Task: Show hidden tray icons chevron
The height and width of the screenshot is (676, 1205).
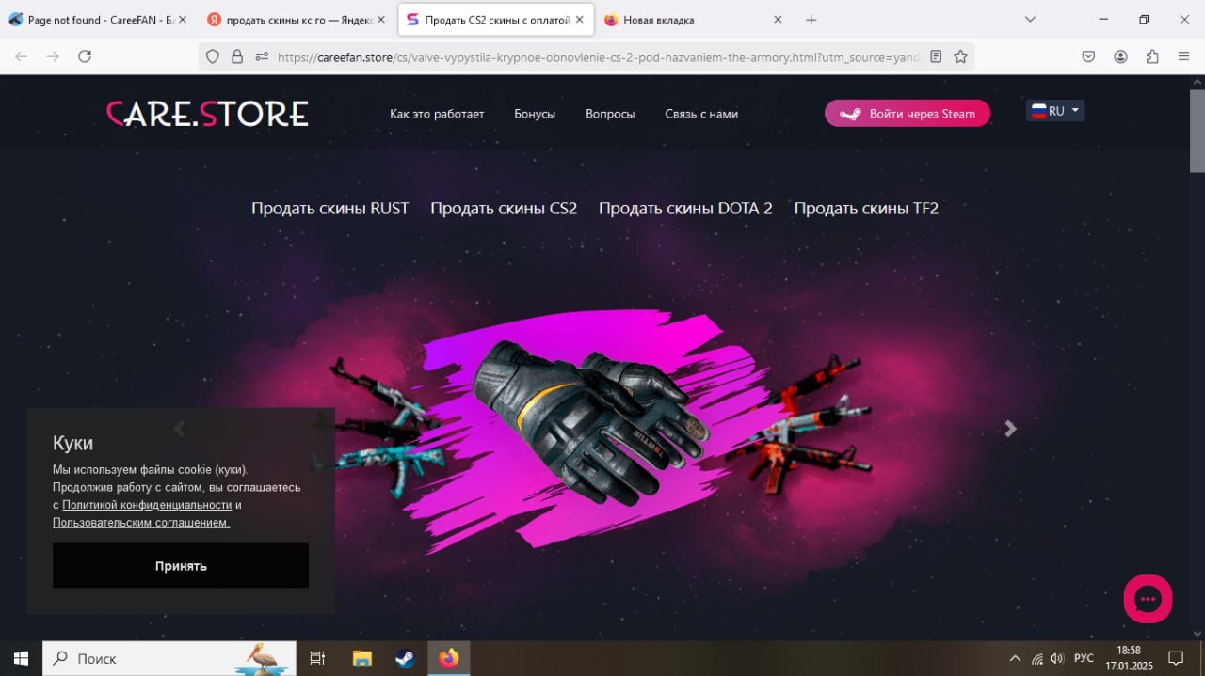Action: click(x=1015, y=658)
